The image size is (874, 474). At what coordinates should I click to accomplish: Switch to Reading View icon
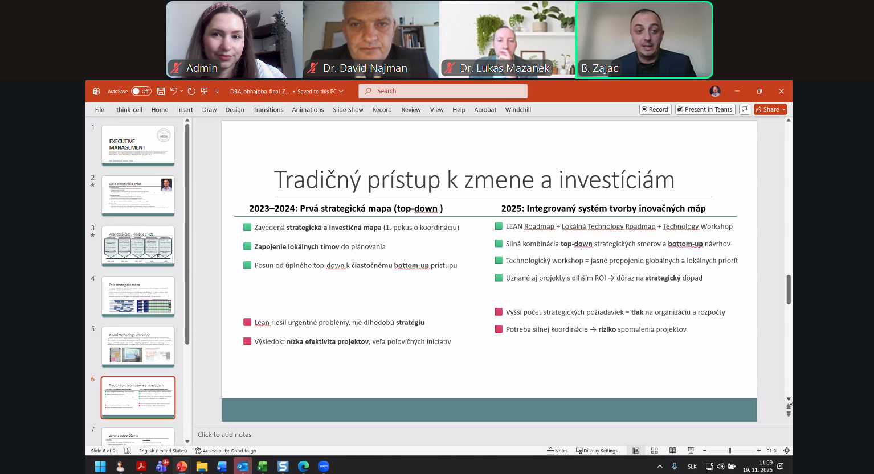click(672, 451)
